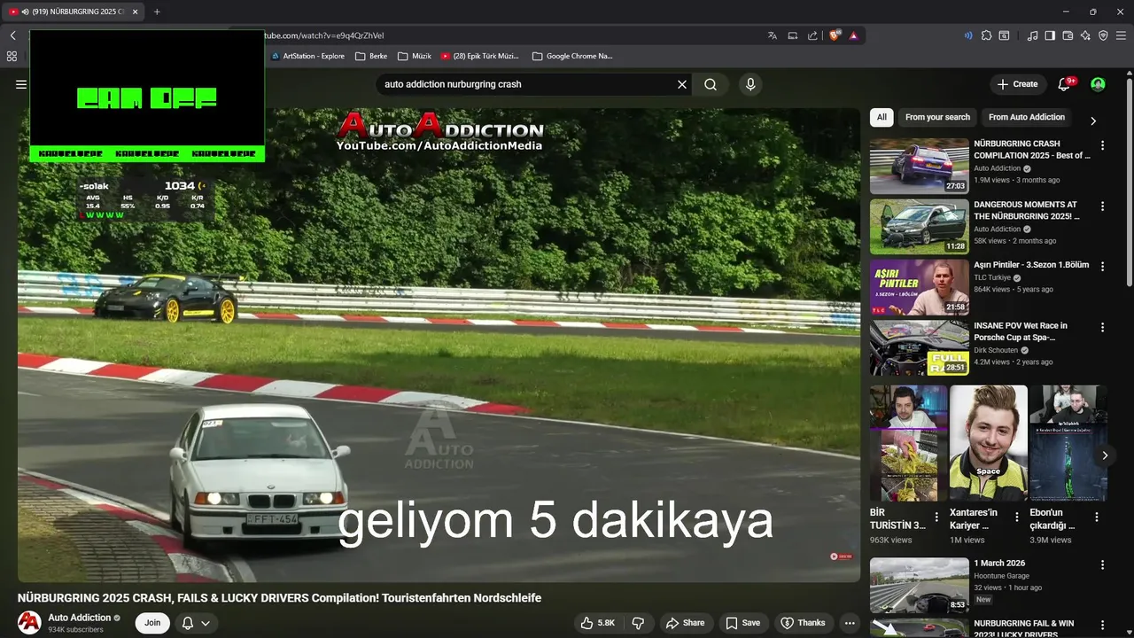This screenshot has height=638, width=1134.
Task: Click the Share button below the video
Action: [x=686, y=623]
